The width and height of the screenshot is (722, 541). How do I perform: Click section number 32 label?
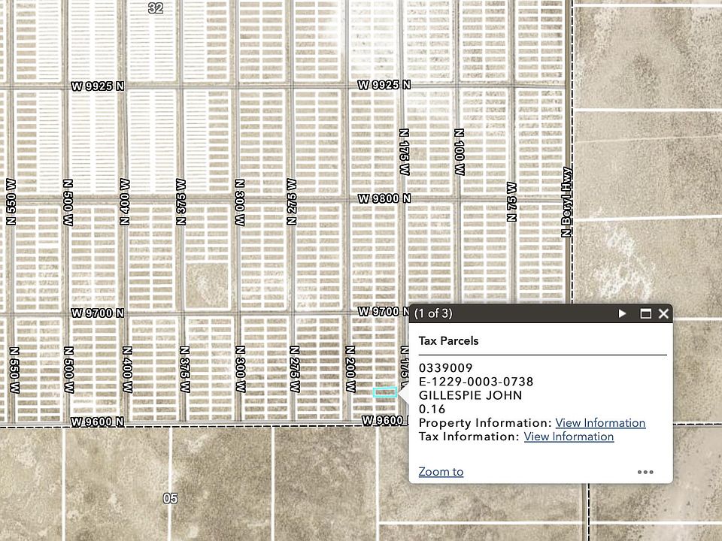[156, 8]
